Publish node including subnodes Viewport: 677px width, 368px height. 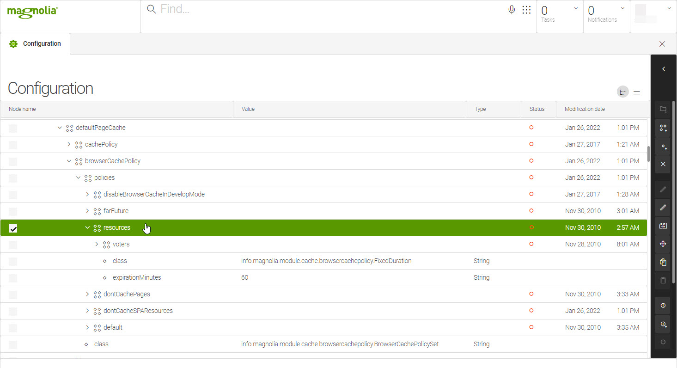663,324
